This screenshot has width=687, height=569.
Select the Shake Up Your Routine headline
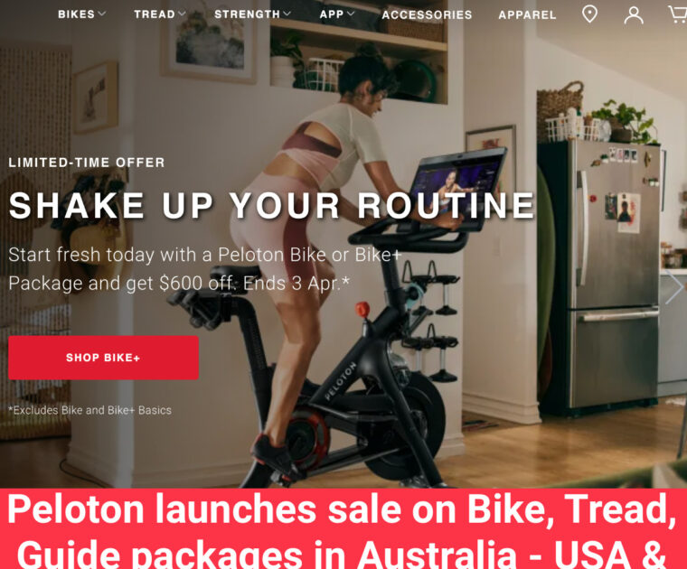tap(272, 205)
